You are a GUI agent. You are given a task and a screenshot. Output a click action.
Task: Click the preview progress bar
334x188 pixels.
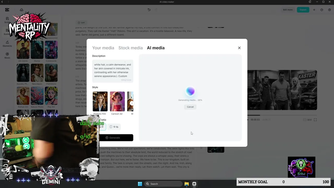[282, 115]
